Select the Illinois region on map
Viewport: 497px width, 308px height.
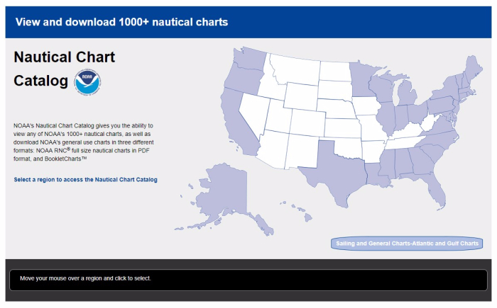pos(386,117)
